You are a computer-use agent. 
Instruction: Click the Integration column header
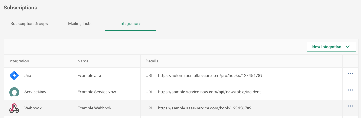(x=19, y=61)
